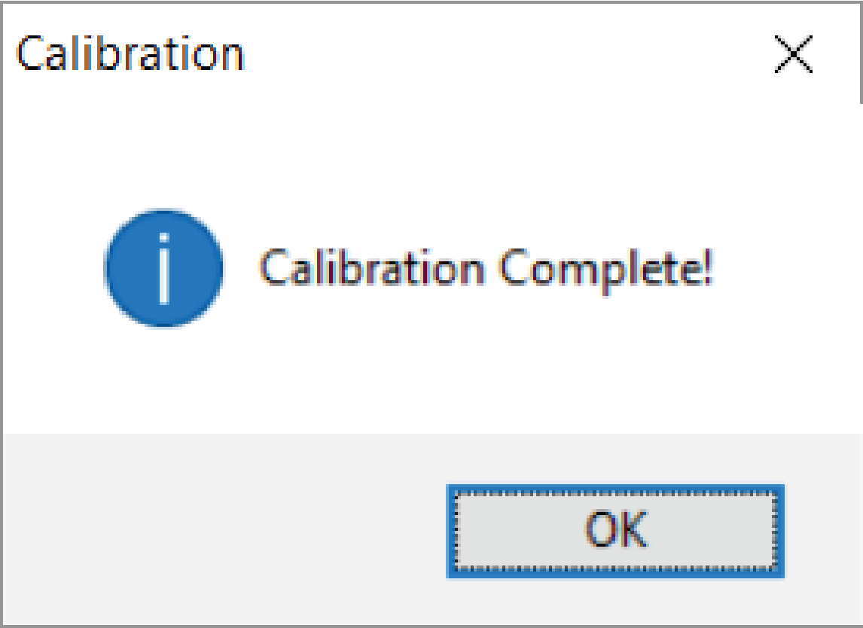Click the blue information icon
This screenshot has height=628, width=863.
[x=164, y=268]
